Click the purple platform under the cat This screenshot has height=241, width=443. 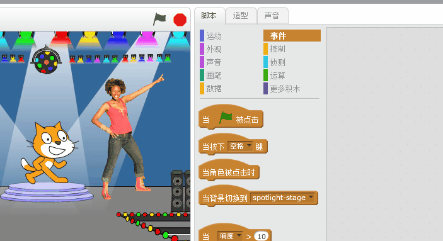(x=47, y=192)
